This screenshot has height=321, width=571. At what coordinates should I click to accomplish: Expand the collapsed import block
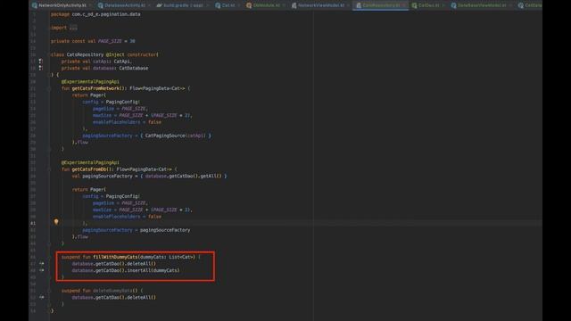(73, 28)
